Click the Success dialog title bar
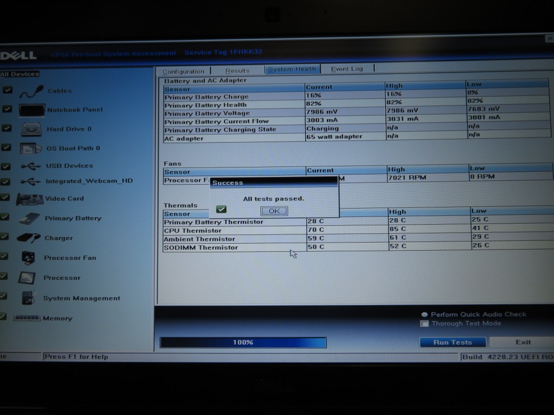Image resolution: width=554 pixels, height=415 pixels. 273,183
